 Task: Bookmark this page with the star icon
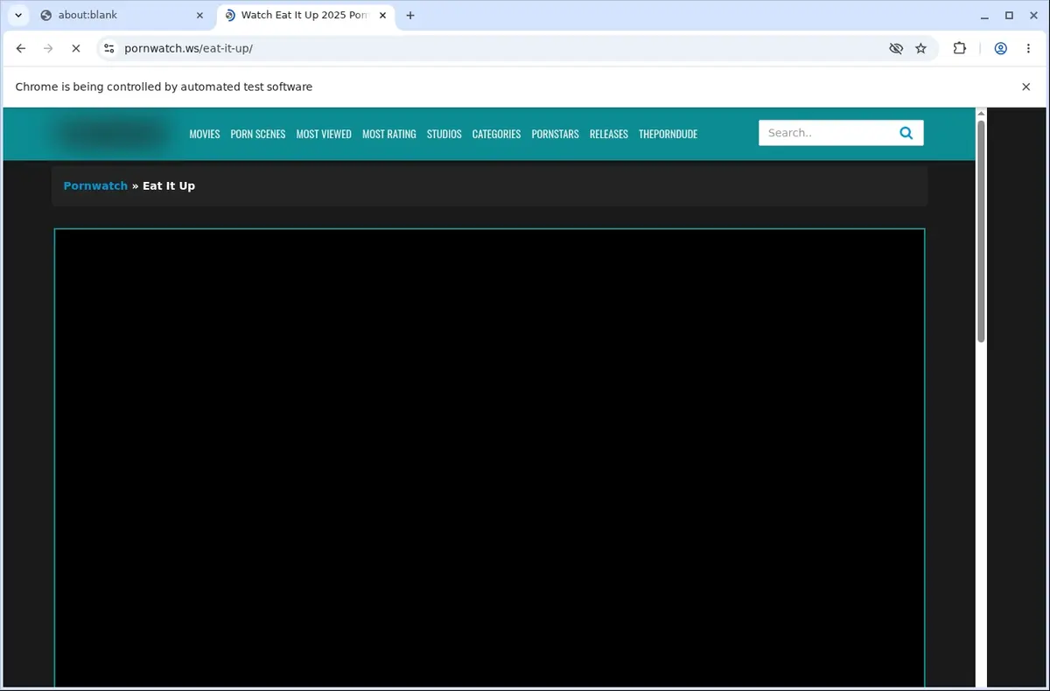point(920,49)
